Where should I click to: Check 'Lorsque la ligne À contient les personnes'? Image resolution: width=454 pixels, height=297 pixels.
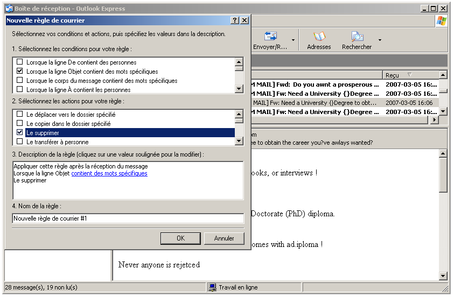[20, 89]
